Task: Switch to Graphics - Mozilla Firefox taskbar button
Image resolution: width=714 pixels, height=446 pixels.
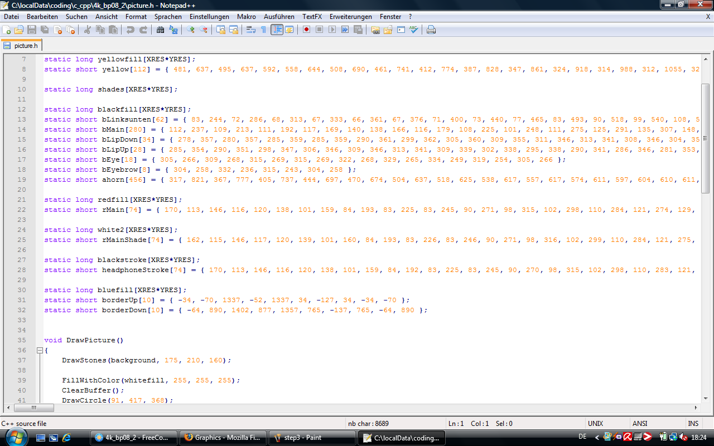Action: pyautogui.click(x=223, y=438)
